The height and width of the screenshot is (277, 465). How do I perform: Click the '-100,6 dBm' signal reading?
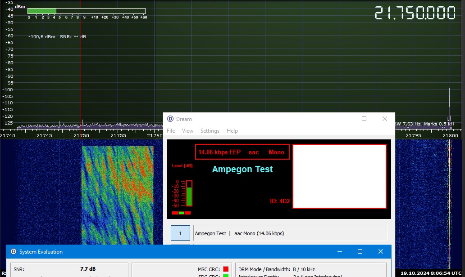(x=42, y=37)
